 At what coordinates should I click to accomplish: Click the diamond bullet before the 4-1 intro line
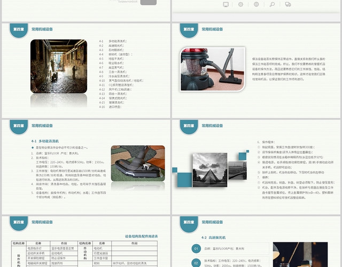pos(33,147)
